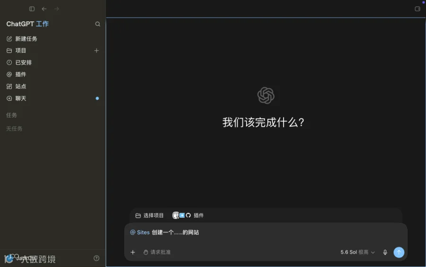Open the 5.6 Sol model dropdown
Viewport: 426px width, 267px height.
click(x=357, y=252)
